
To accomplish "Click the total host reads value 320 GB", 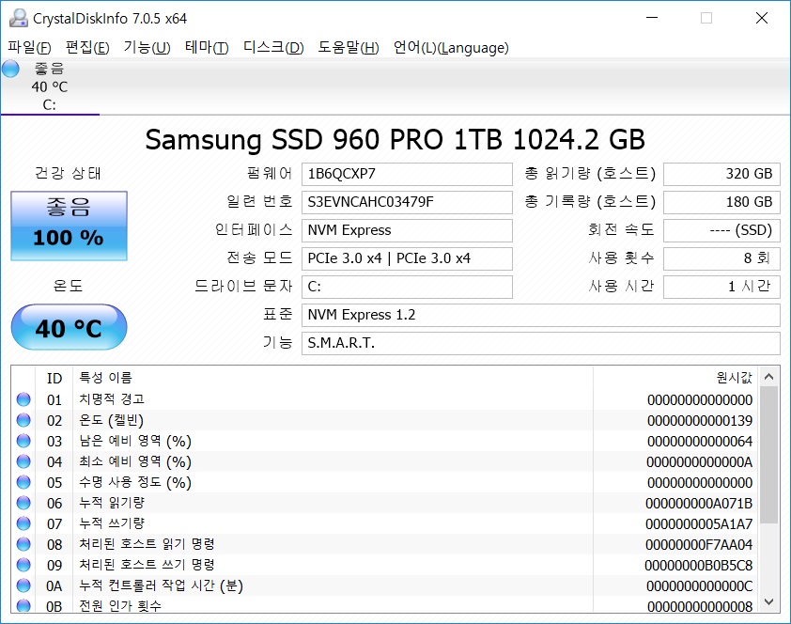I will coord(721,174).
